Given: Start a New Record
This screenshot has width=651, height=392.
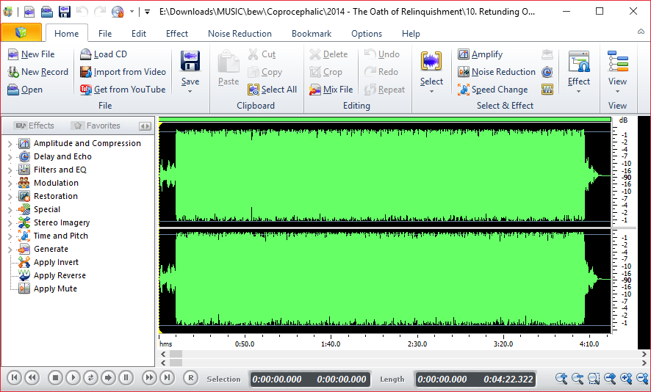Looking at the screenshot, I should (37, 72).
